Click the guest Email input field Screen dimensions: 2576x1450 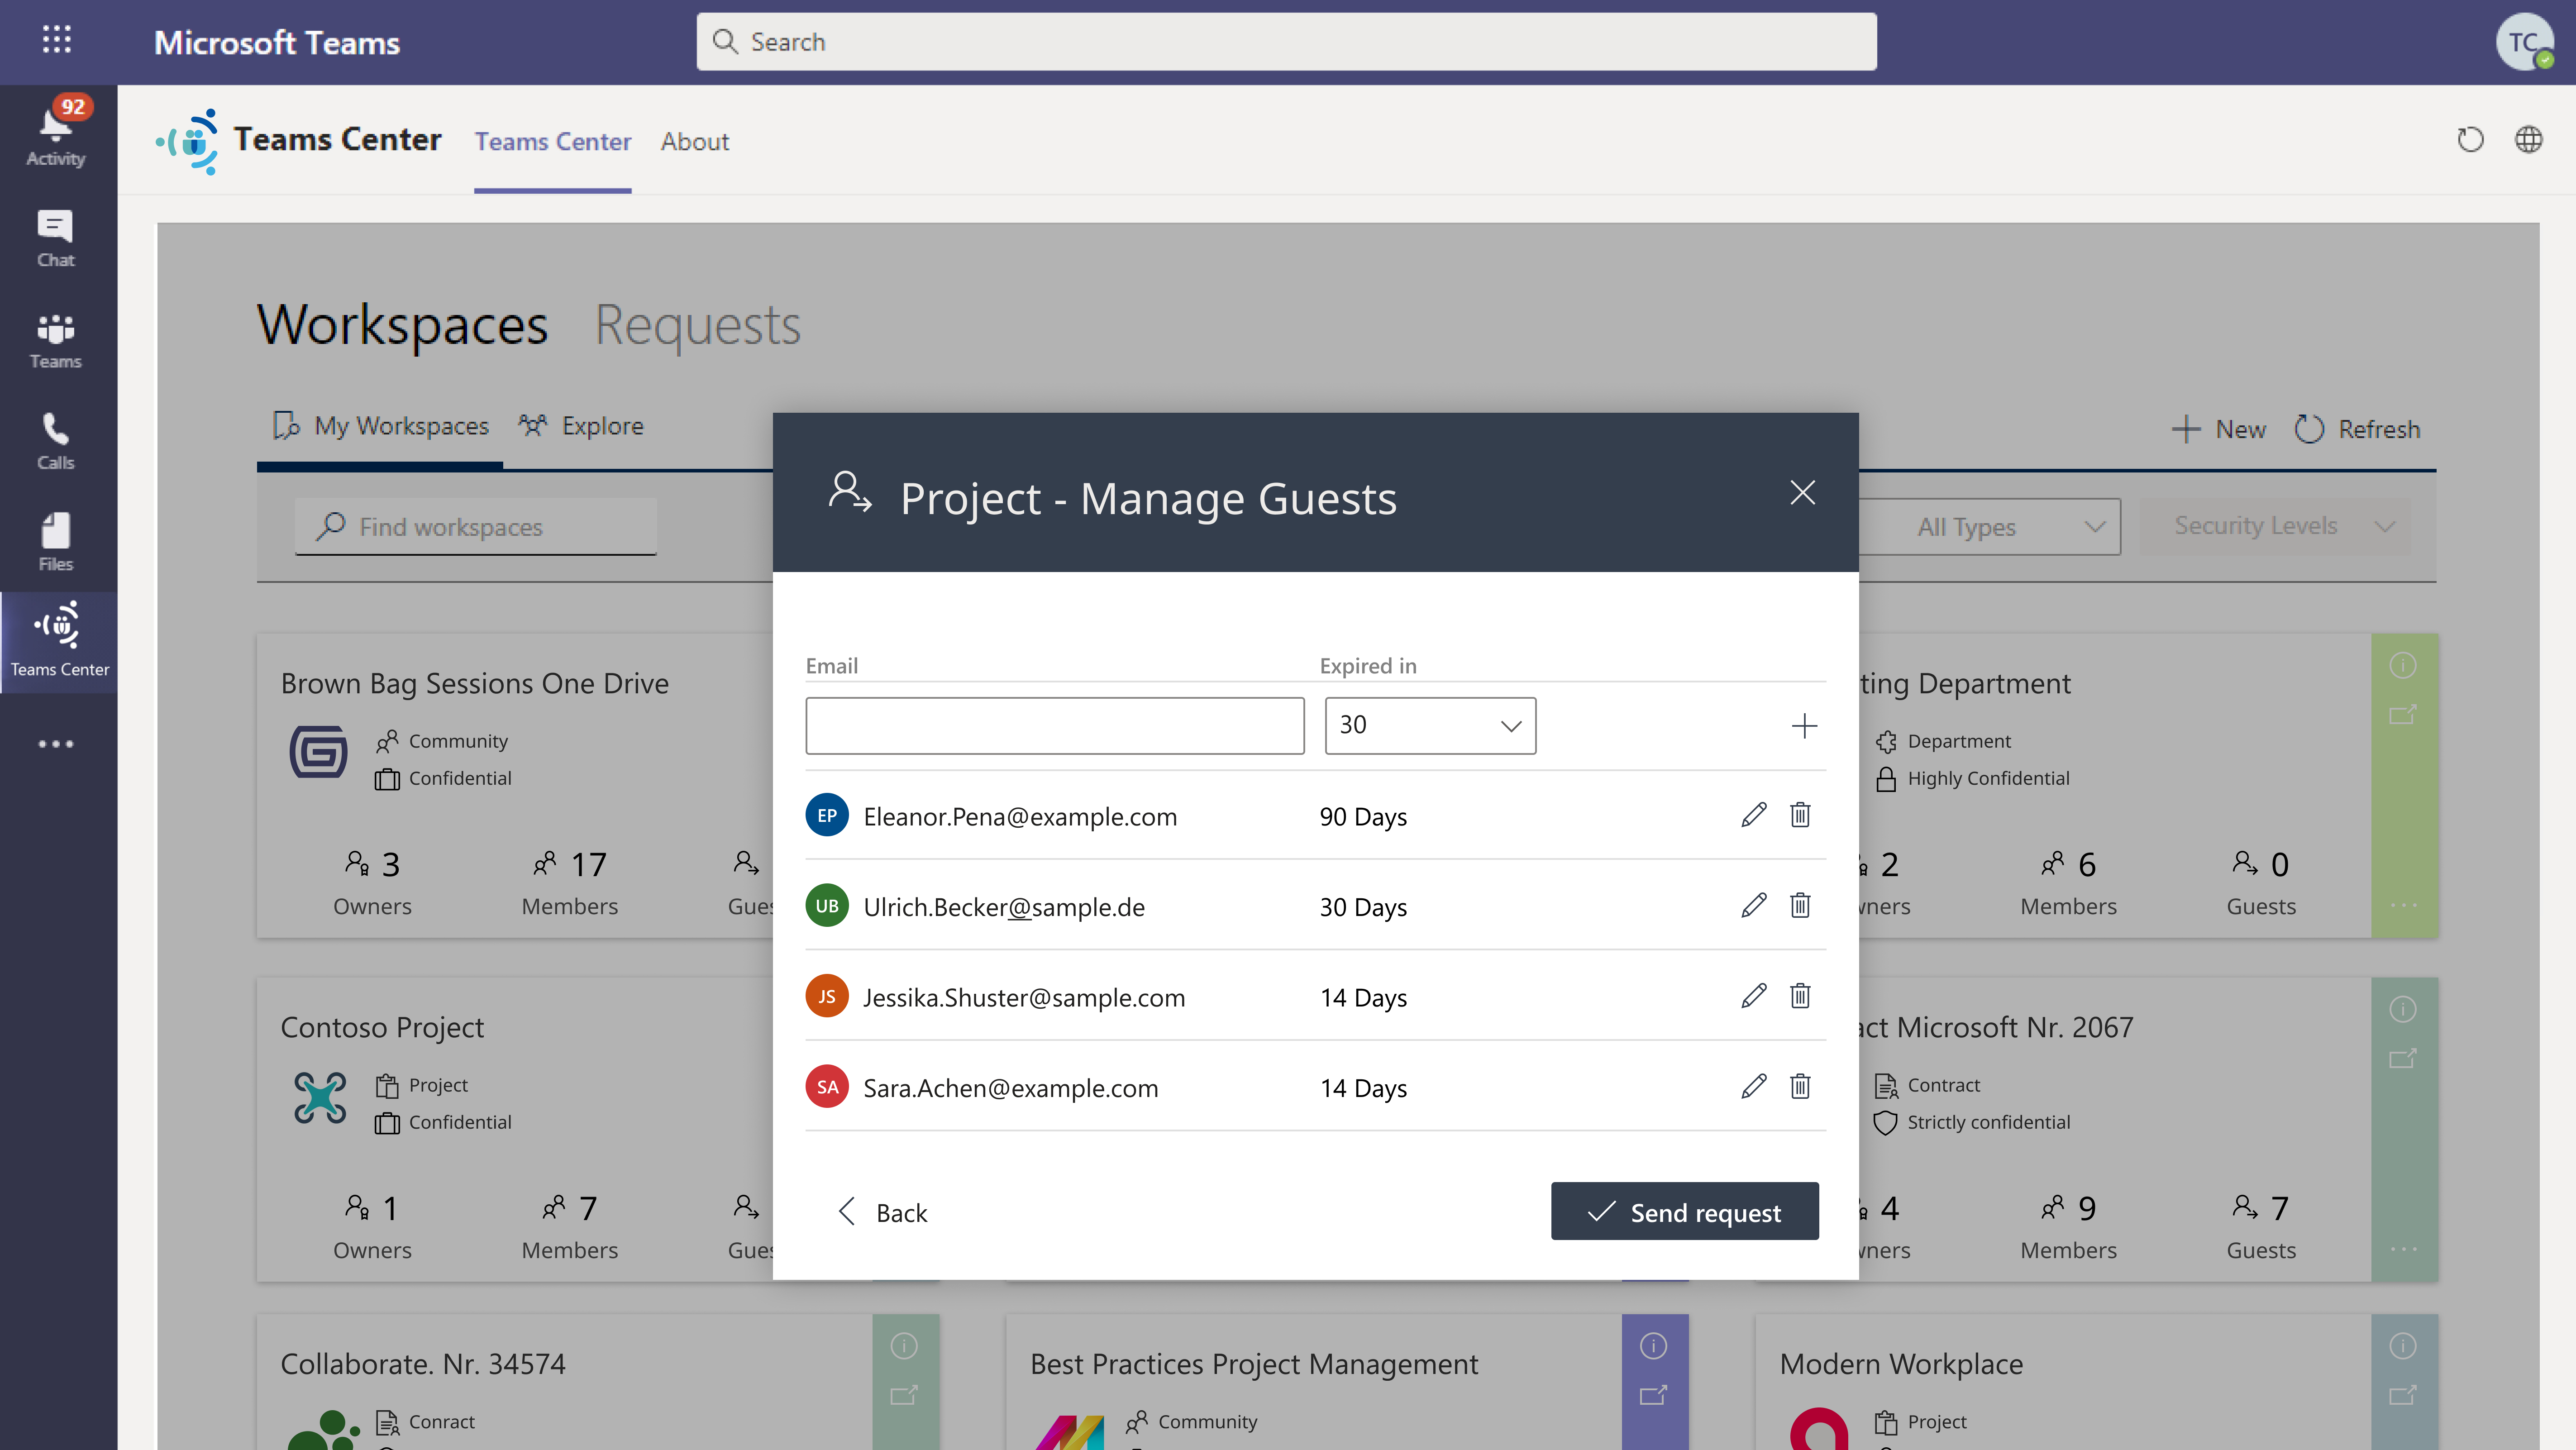pyautogui.click(x=1055, y=726)
